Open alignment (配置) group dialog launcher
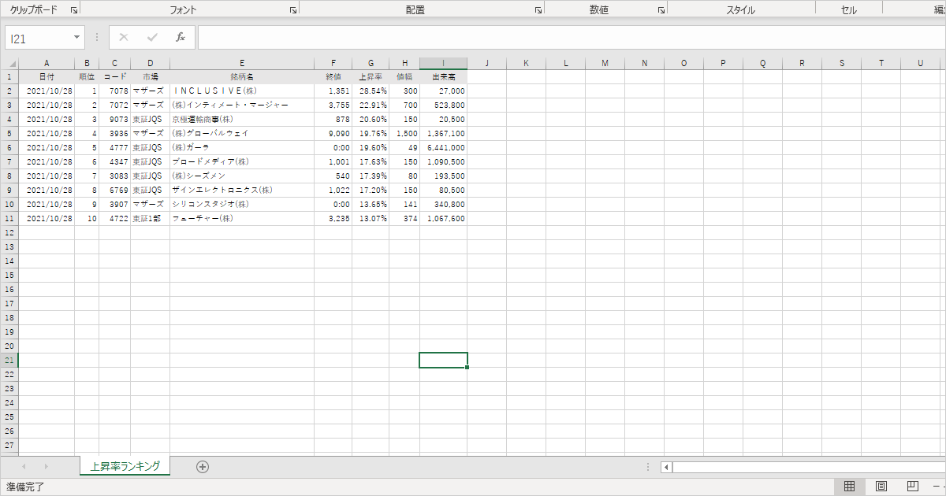Screen dimensions: 946x496 538,10
